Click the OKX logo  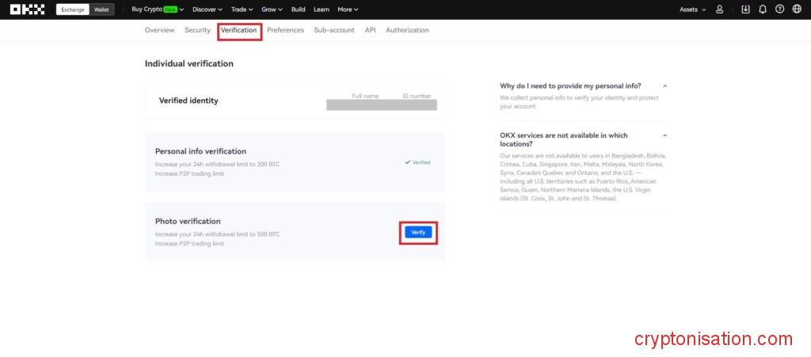click(x=27, y=9)
